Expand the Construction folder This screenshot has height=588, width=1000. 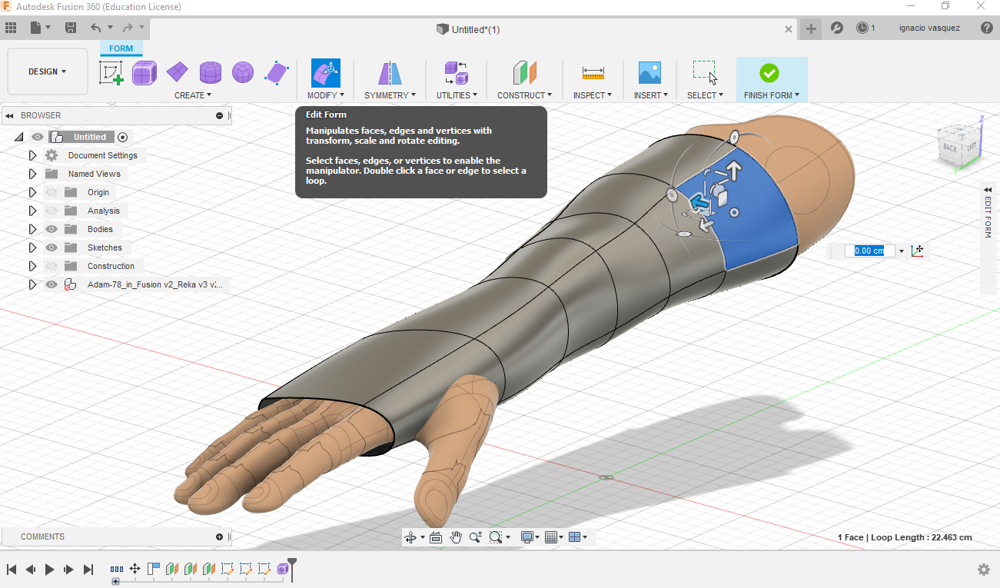coord(32,266)
